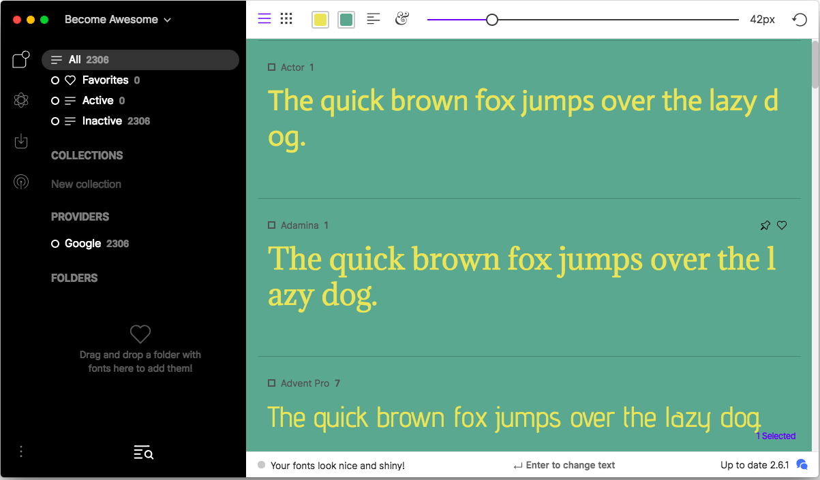Check the Advent Pro font checkbox
Viewport: 820px width, 480px height.
[271, 383]
